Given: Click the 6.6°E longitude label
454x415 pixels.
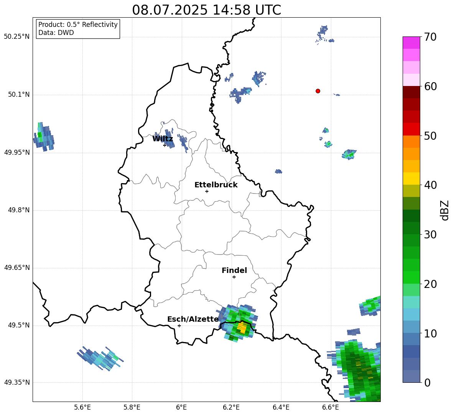Looking at the screenshot, I should [331, 407].
